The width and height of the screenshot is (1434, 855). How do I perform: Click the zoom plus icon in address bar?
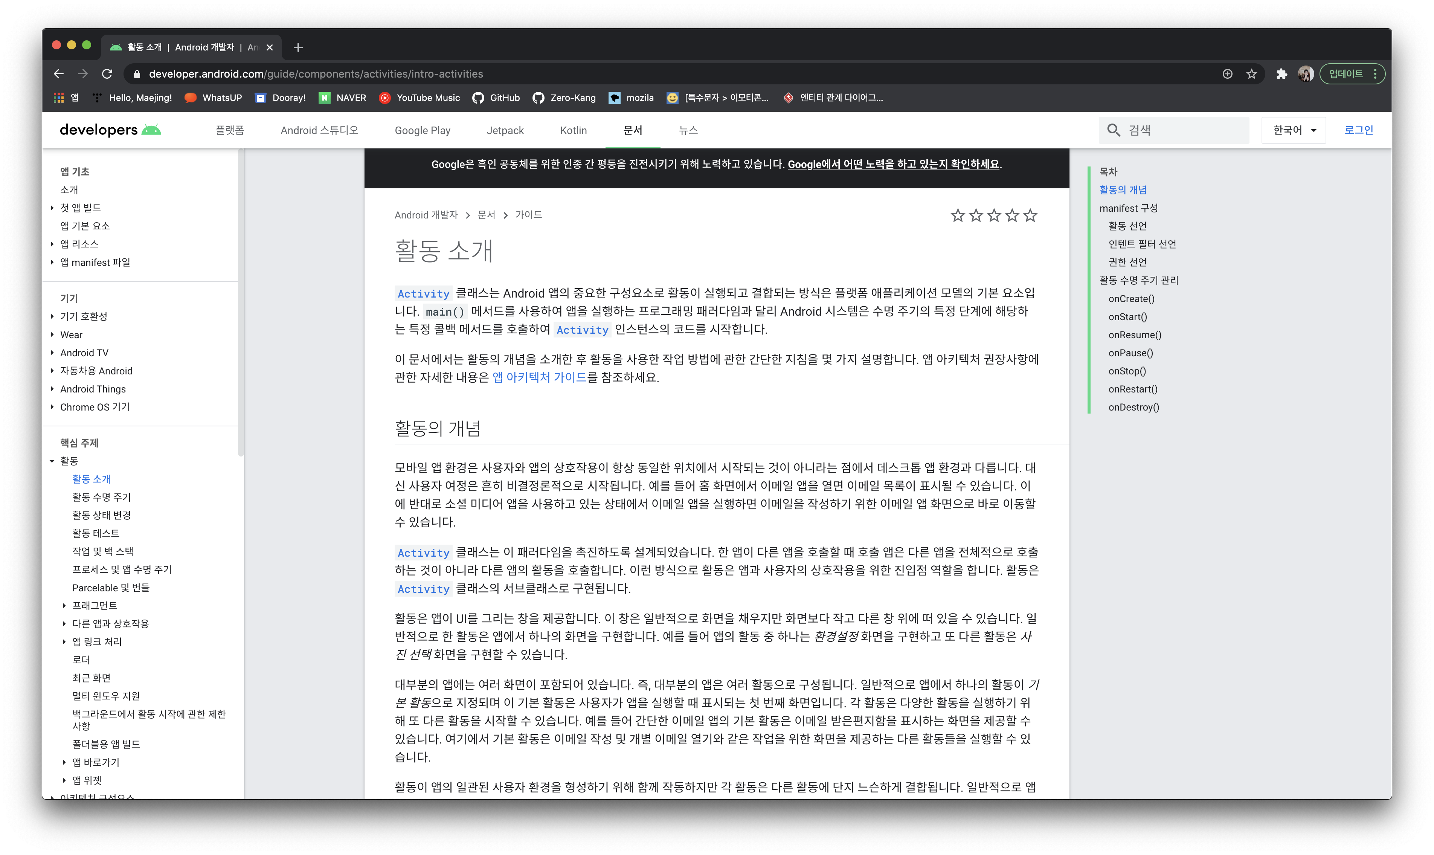1227,74
